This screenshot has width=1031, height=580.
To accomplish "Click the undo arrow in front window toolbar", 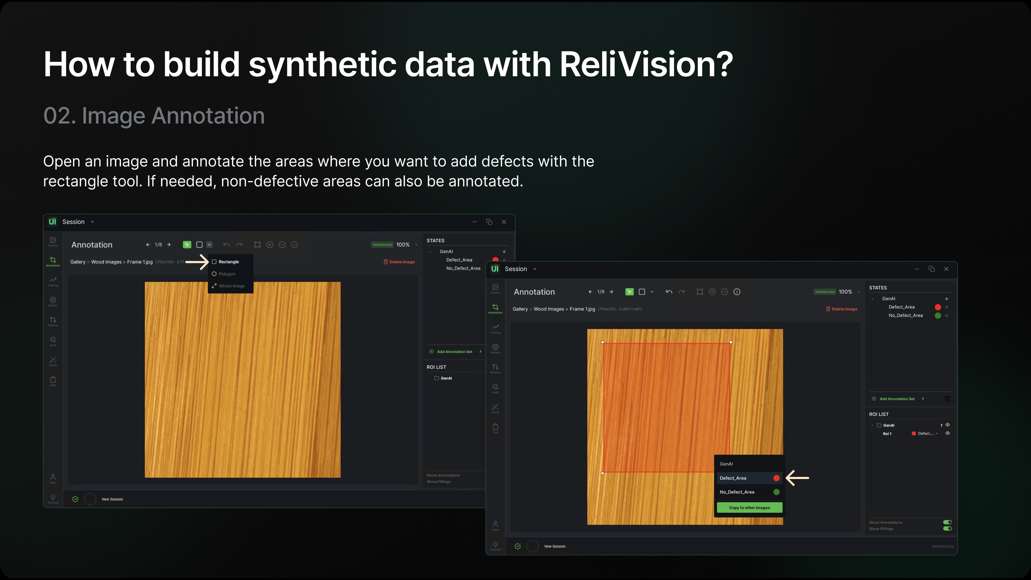I will (x=669, y=292).
